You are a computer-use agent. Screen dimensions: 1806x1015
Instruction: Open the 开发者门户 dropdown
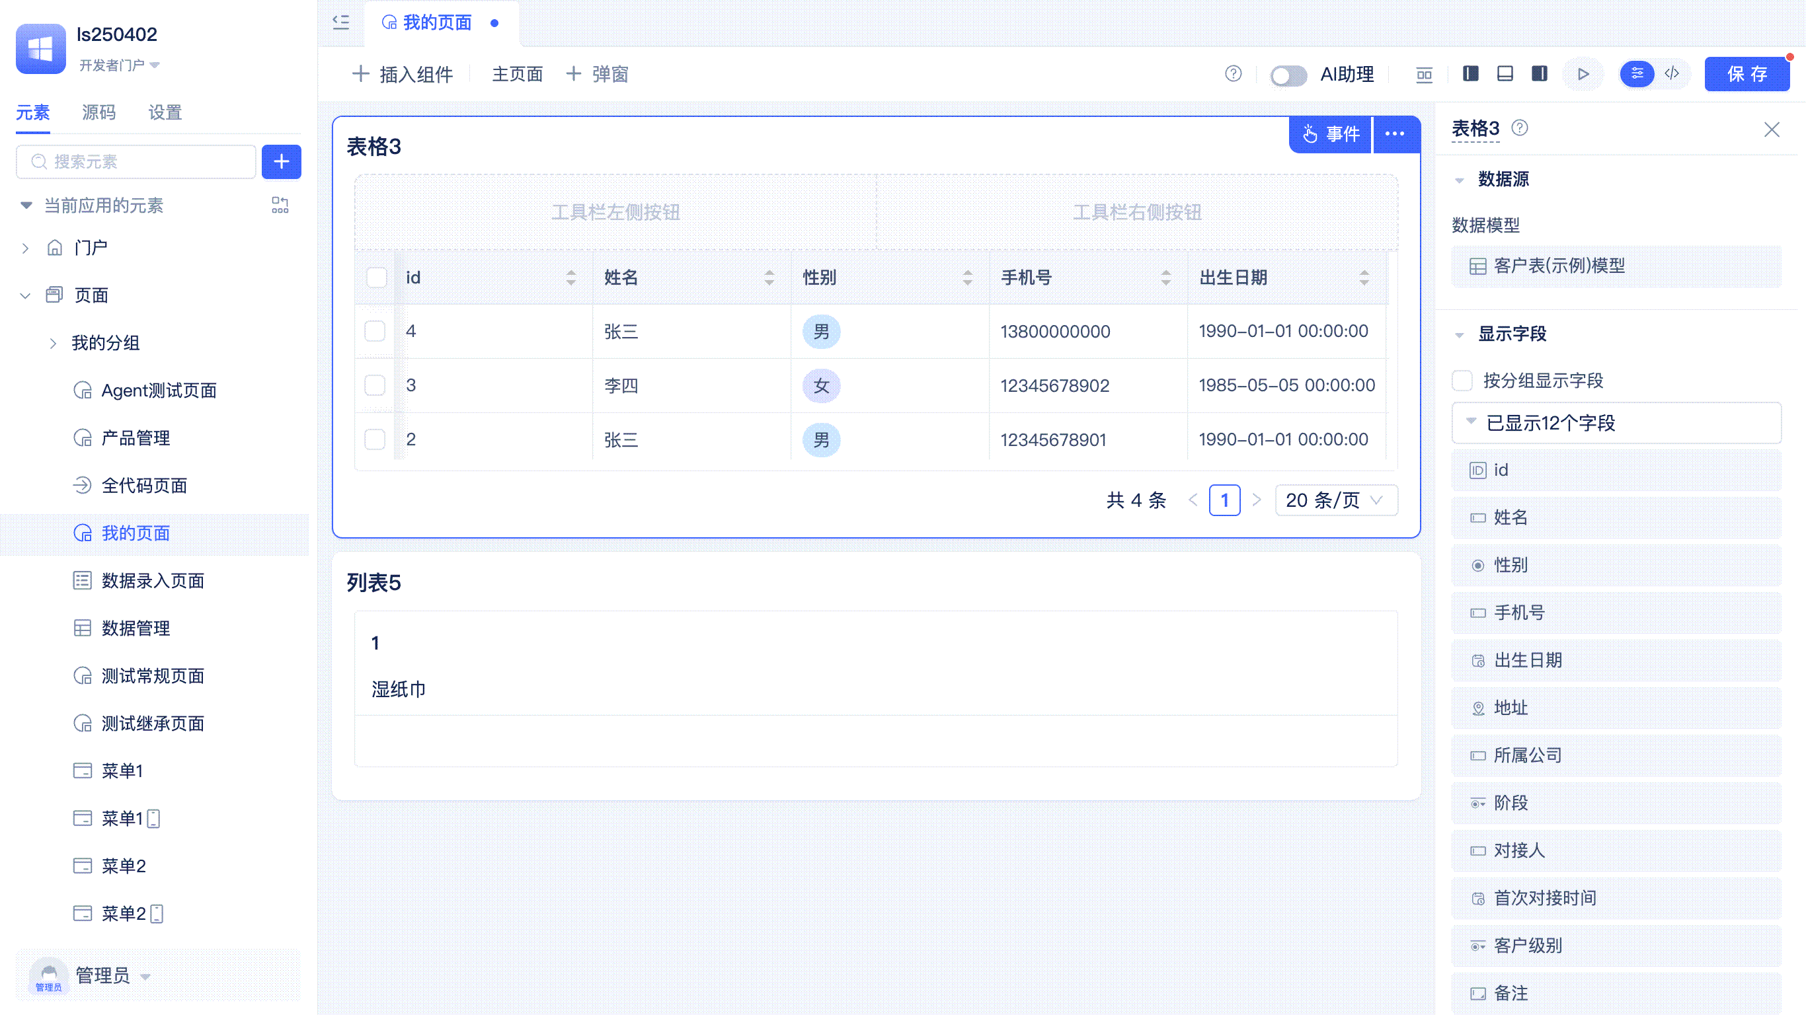tap(119, 65)
